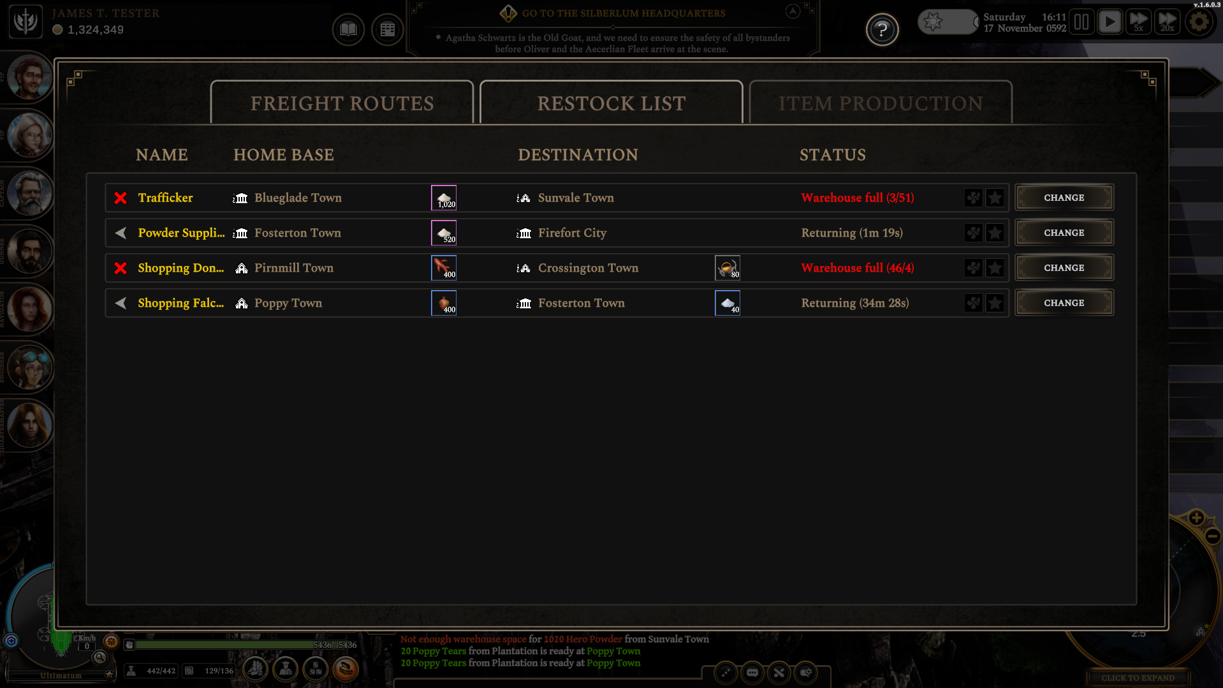This screenshot has width=1223, height=688.
Task: Click the Hero Powder cargo icon for Trafficker
Action: point(444,198)
